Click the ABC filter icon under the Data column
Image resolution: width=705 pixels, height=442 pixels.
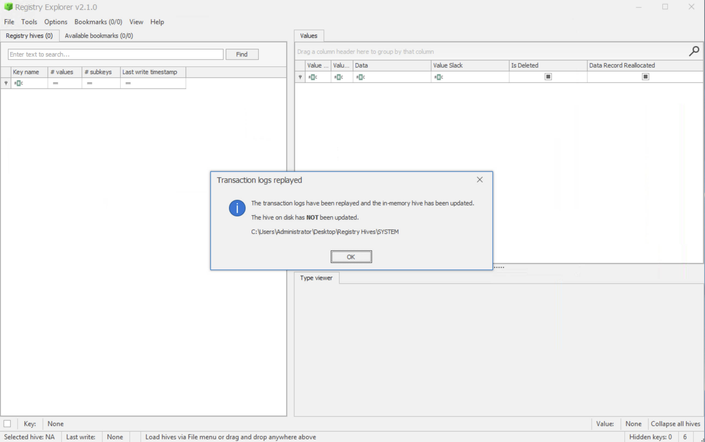(361, 77)
